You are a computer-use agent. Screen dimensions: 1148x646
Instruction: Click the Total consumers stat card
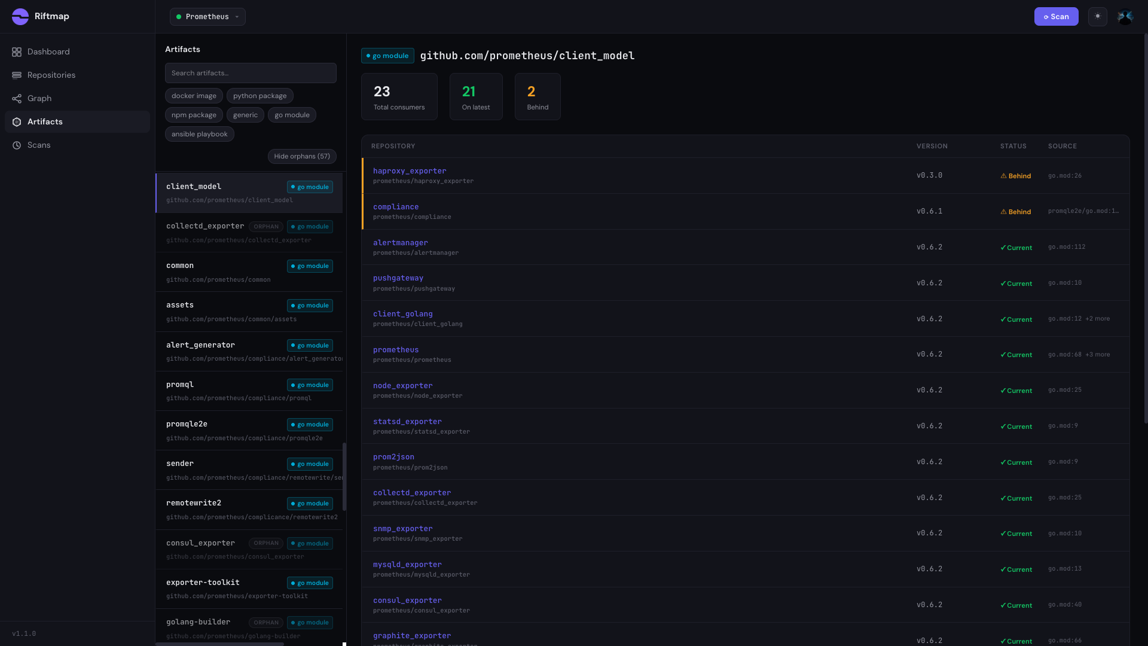coord(399,97)
